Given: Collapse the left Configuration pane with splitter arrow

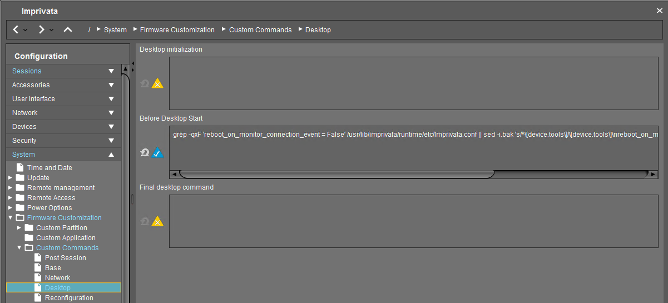Looking at the screenshot, I should [133, 63].
